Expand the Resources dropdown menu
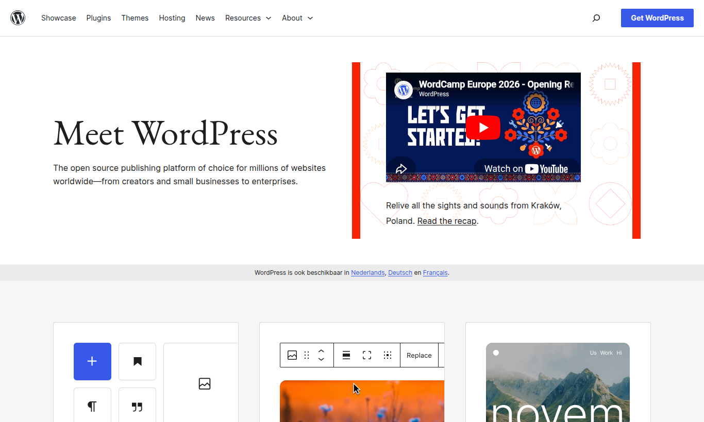Viewport: 704px width, 422px height. pos(248,18)
